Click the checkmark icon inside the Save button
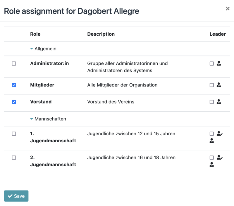Image resolution: width=234 pixels, height=206 pixels. click(10, 196)
